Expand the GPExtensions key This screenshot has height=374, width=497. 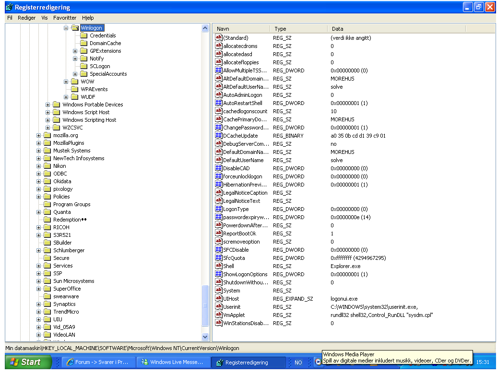click(75, 51)
